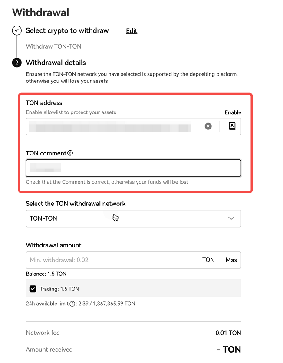
Task: Click the TON comment info icon
Action: [x=70, y=153]
